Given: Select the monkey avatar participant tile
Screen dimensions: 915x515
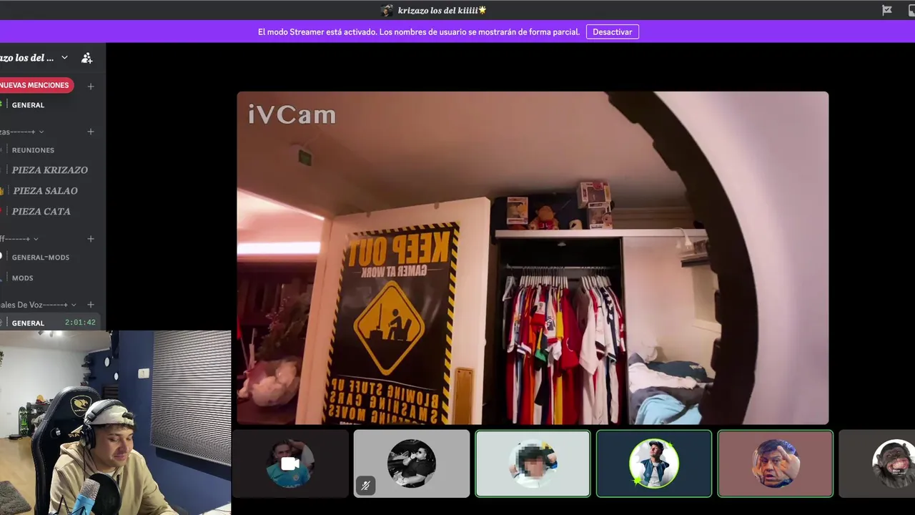Looking at the screenshot, I should tap(877, 463).
